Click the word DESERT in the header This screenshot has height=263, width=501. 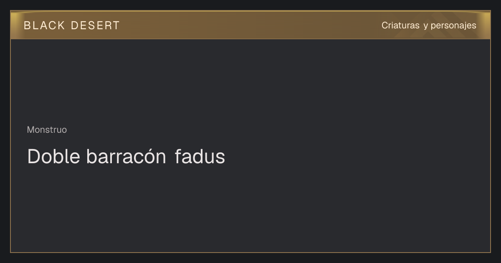[95, 25]
